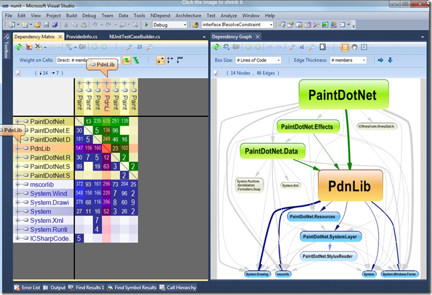The image size is (432, 295).
Task: Enable zoom-to-region dotted box mode in graph
Action: tap(364, 47)
